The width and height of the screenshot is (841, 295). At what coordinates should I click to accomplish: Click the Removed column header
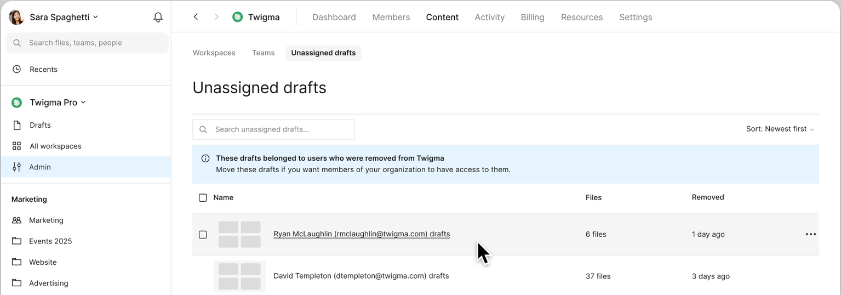point(708,197)
